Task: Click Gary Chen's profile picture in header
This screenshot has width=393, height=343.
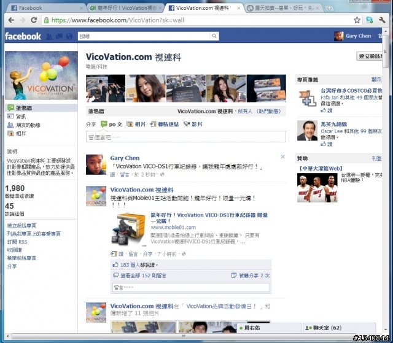Action: pos(338,36)
